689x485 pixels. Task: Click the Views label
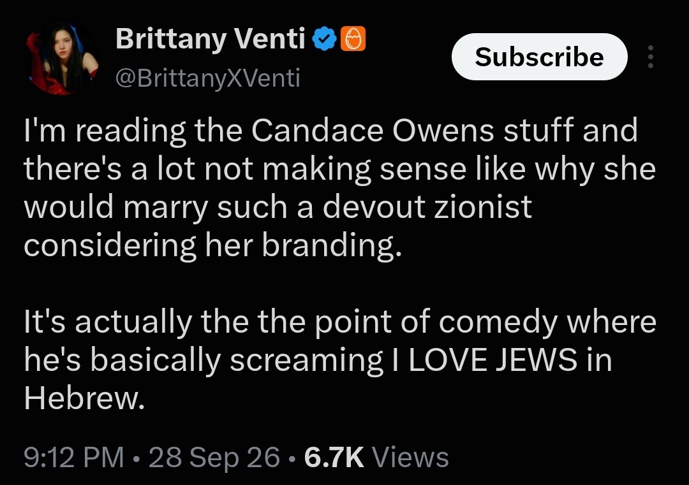pyautogui.click(x=410, y=458)
